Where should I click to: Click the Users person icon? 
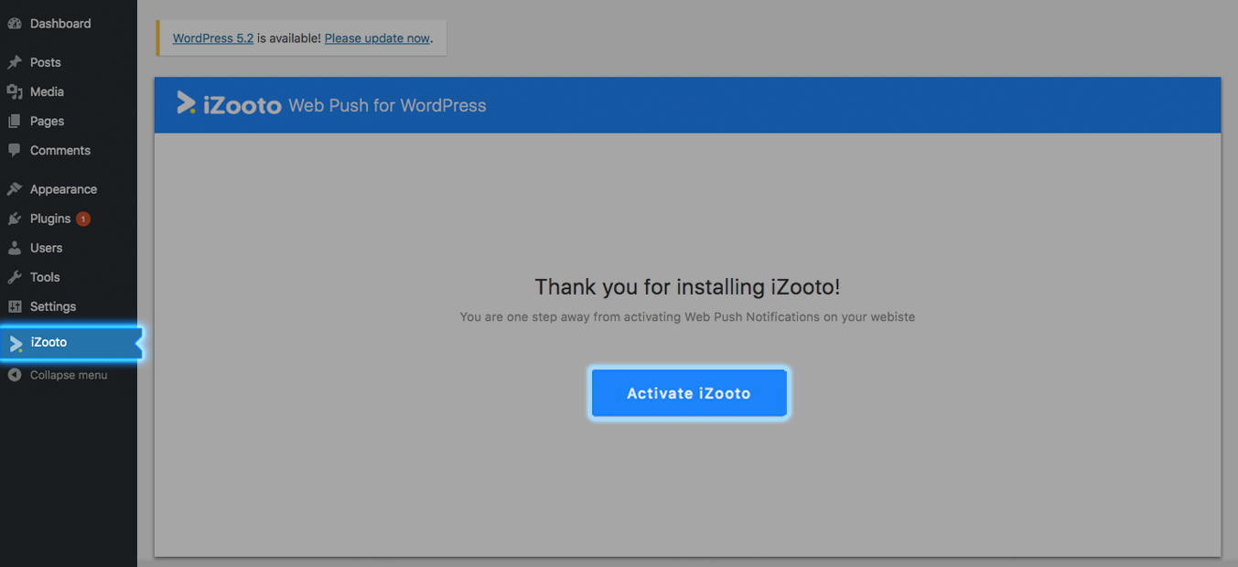point(15,248)
